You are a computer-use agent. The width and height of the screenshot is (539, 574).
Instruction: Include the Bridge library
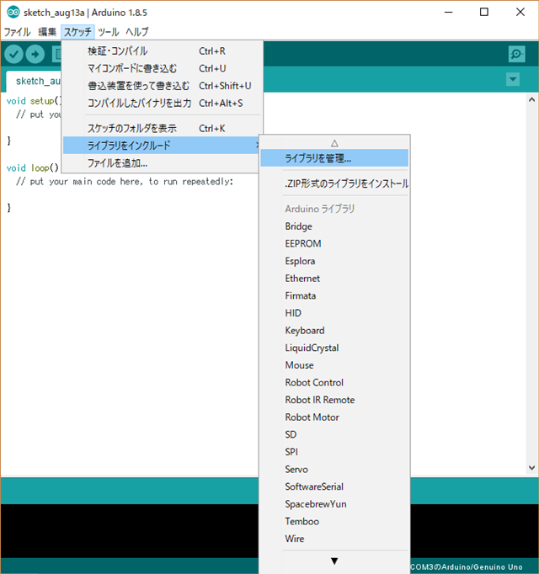(x=334, y=226)
